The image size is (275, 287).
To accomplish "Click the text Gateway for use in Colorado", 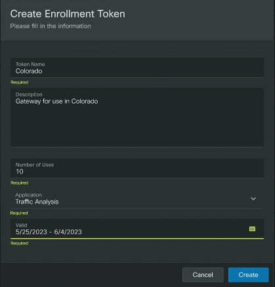I will (56, 101).
